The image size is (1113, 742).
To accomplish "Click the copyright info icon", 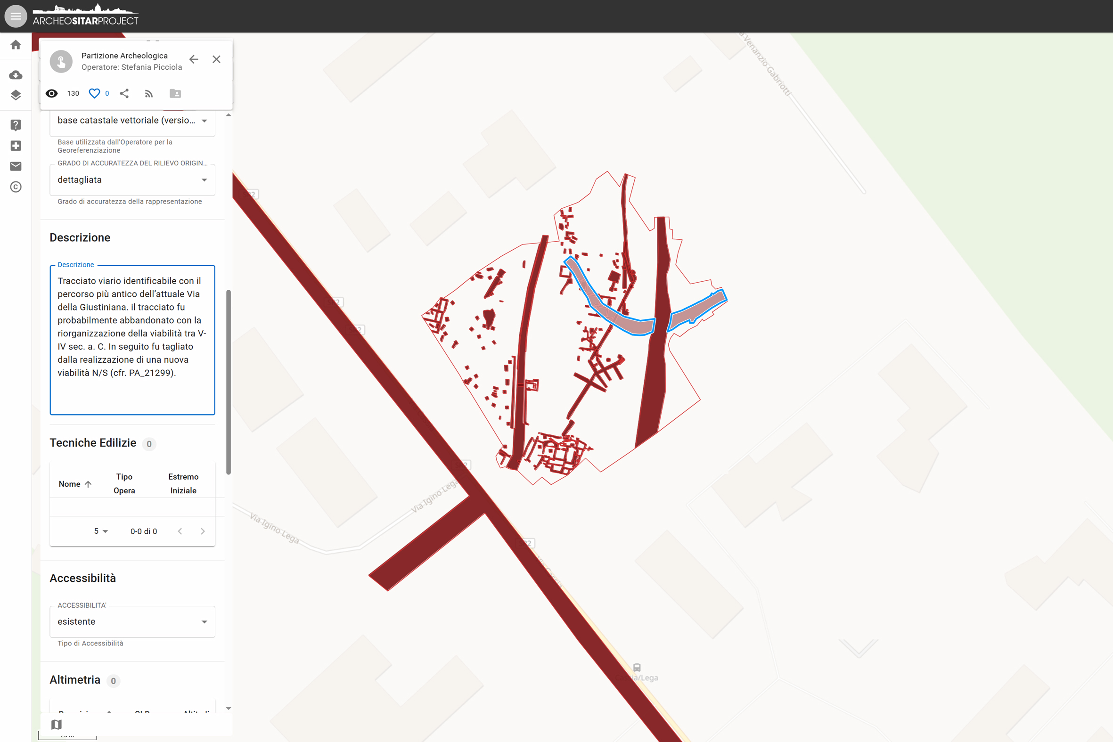I will click(x=16, y=187).
